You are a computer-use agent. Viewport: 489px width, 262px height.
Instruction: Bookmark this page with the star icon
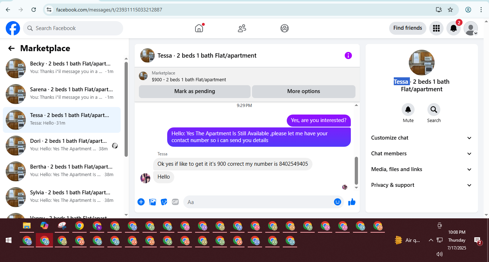450,10
